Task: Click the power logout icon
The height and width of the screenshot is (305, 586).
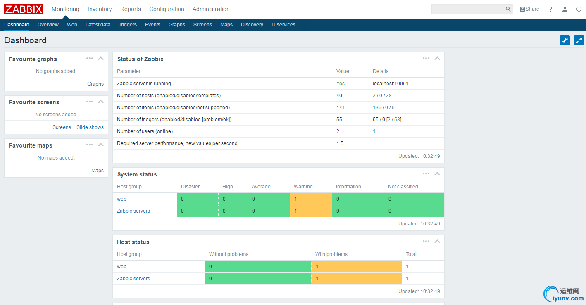Action: tap(579, 9)
